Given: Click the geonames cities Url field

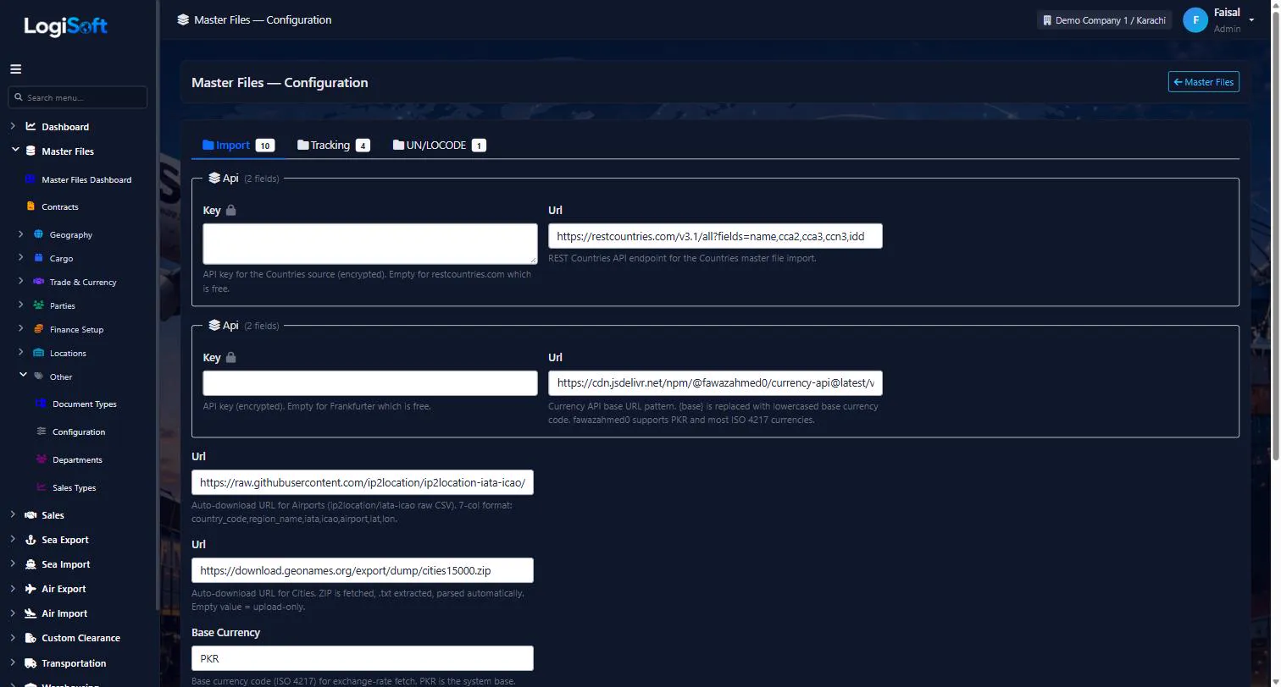Looking at the screenshot, I should [x=363, y=570].
